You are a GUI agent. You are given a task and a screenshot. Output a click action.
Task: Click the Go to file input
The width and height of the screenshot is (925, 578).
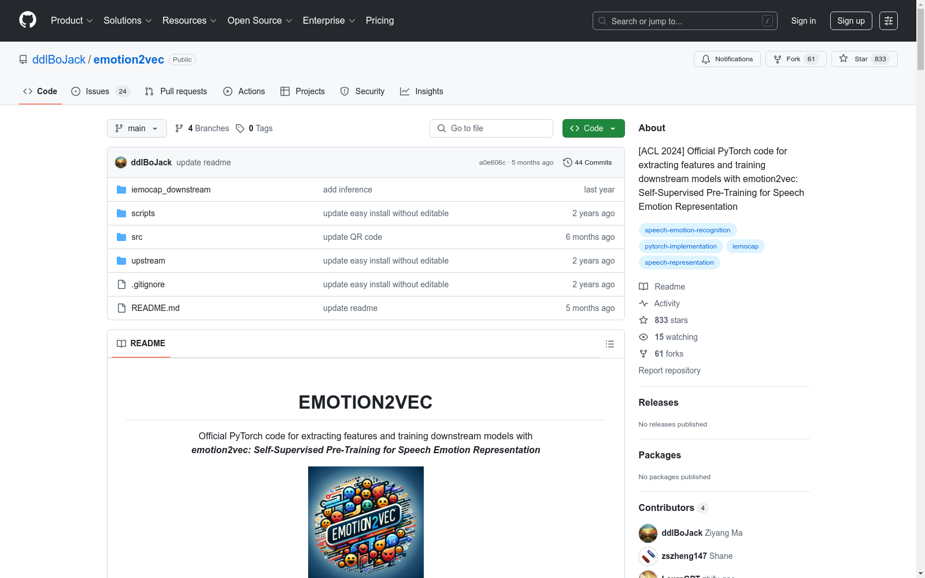(491, 128)
